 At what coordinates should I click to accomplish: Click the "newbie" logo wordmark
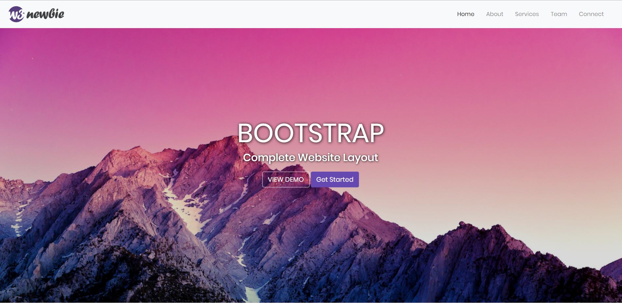pyautogui.click(x=45, y=14)
